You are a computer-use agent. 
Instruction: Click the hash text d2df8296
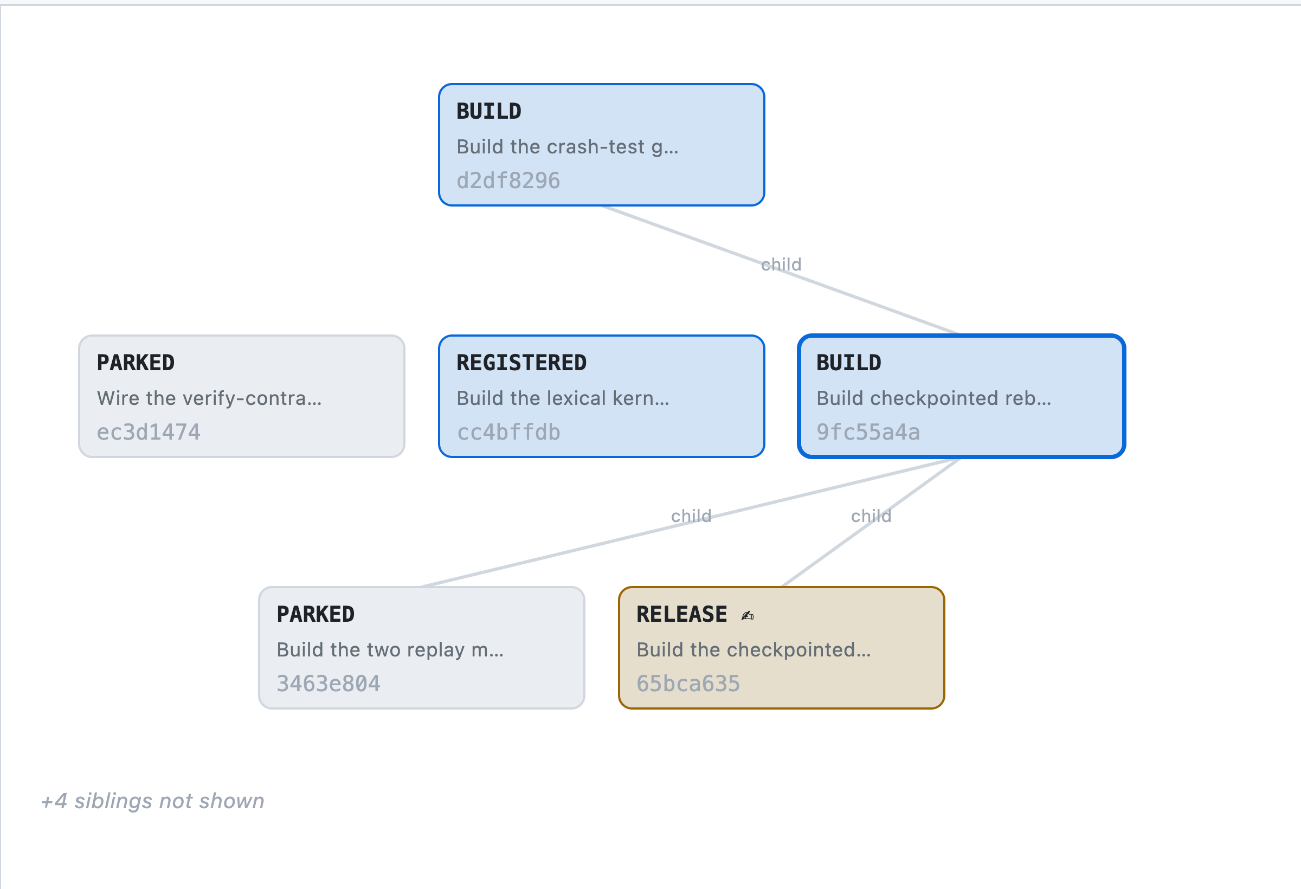(x=508, y=181)
